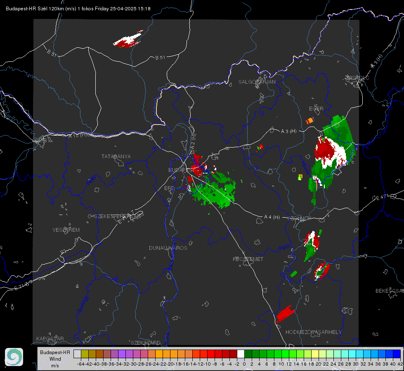Click the red echo patch above HÓDMEZŐVÁSÁRHELY
The width and height of the screenshot is (404, 371).
pos(285,314)
